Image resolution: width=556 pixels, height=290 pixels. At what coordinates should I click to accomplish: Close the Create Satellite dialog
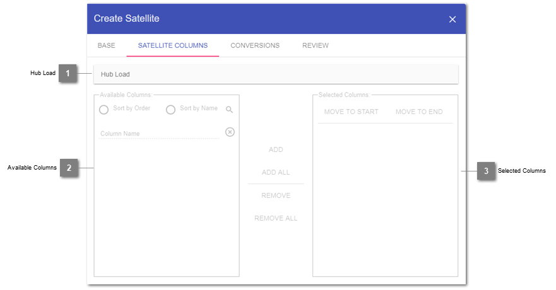point(452,20)
